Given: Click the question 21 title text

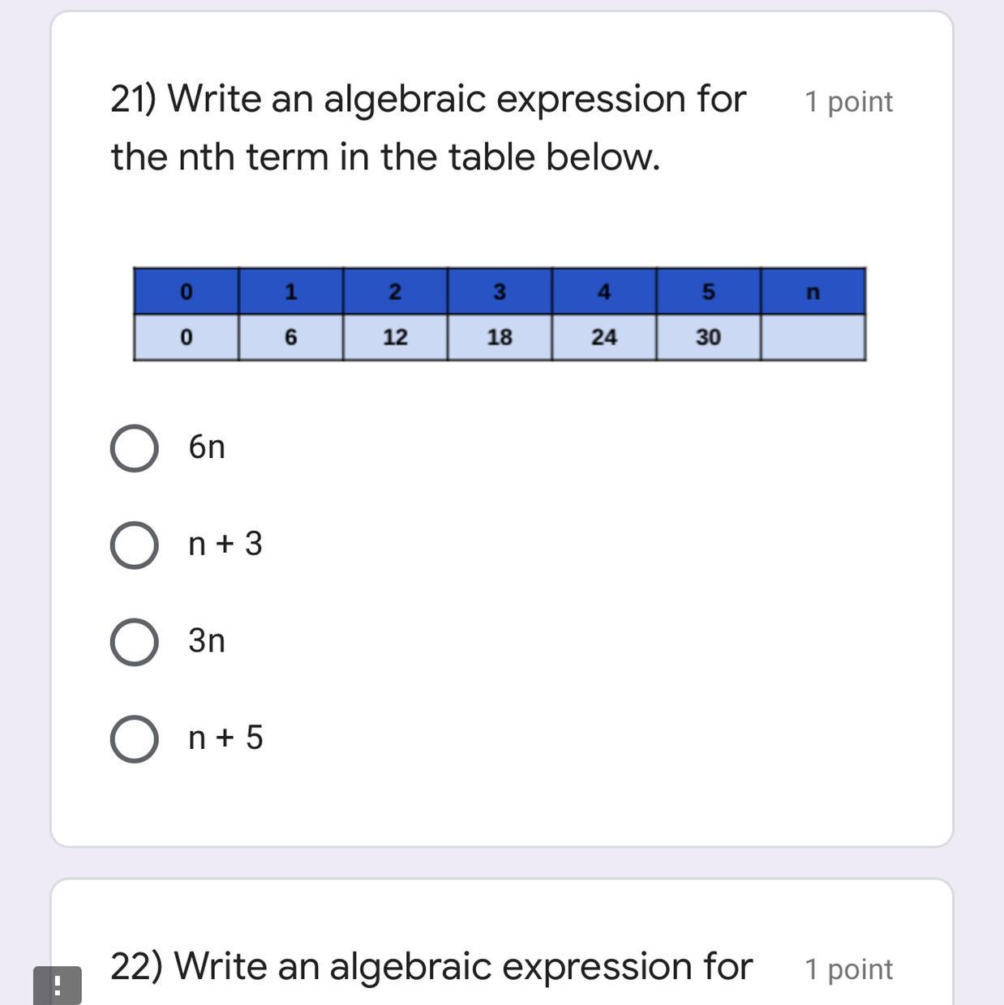Looking at the screenshot, I should pyautogui.click(x=428, y=128).
